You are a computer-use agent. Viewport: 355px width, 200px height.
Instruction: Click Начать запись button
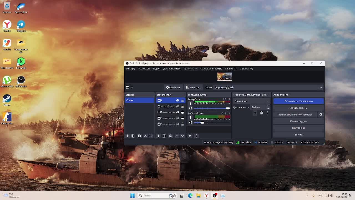coord(298,108)
